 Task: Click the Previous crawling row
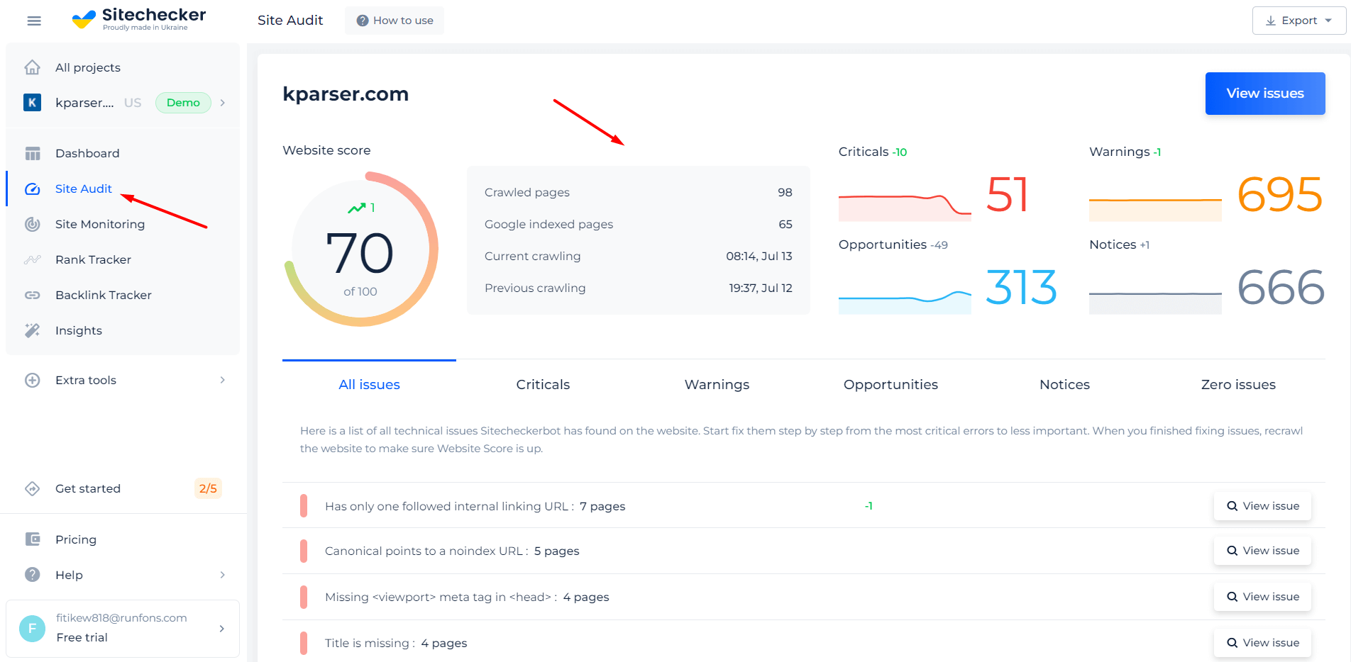pos(639,288)
